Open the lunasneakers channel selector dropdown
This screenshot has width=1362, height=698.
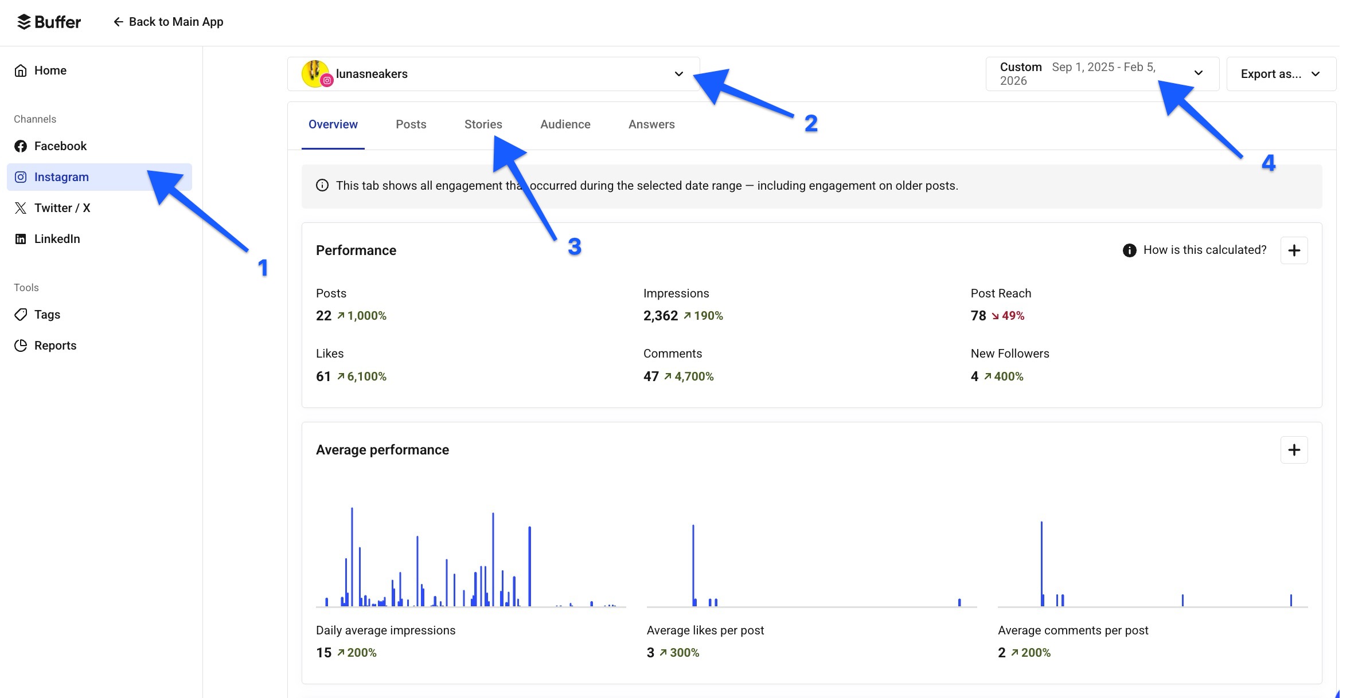[x=678, y=73]
